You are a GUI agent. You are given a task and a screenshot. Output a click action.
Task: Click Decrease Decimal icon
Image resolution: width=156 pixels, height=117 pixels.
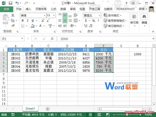click(91, 26)
